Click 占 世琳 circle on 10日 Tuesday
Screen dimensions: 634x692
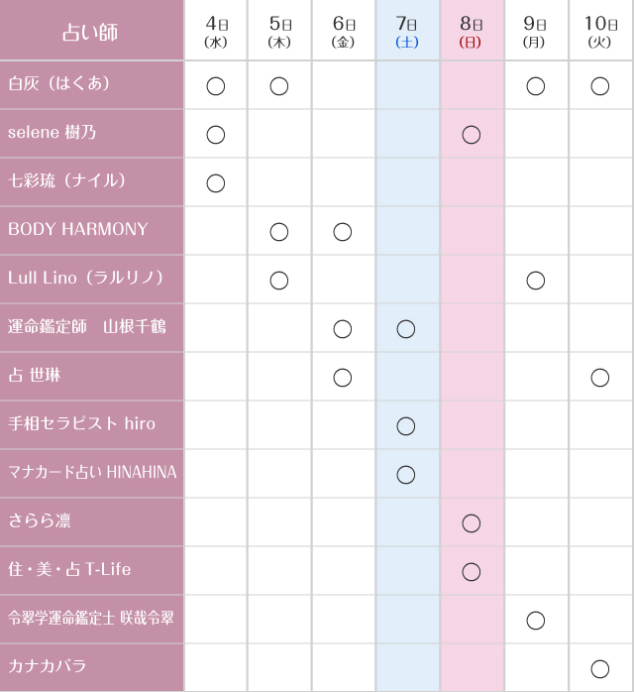coord(599,378)
